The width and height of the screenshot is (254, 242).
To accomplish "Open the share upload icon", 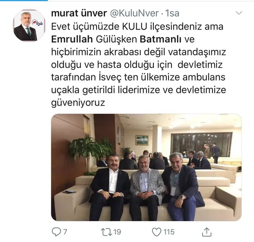I will click(x=207, y=232).
